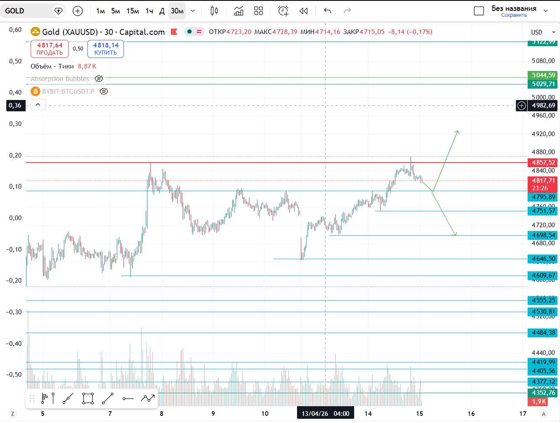Open the add symbol or compare plus icon

click(78, 11)
